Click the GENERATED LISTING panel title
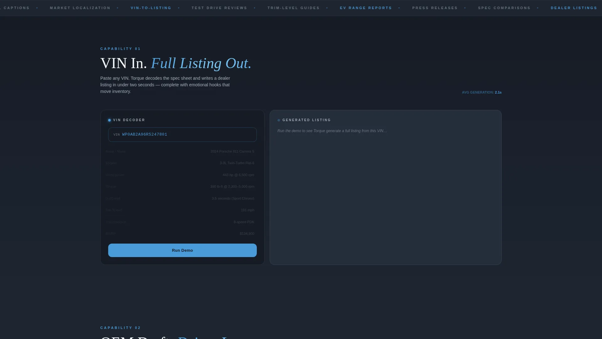This screenshot has width=602, height=339. (307, 120)
